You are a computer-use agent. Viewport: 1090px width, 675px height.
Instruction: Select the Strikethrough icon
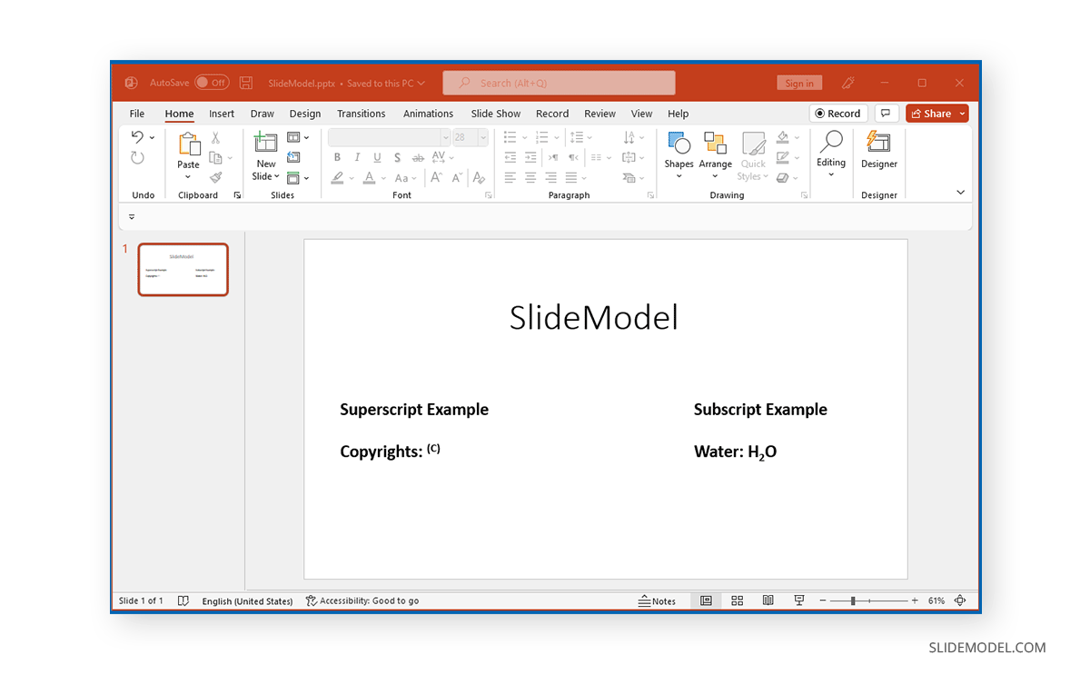[419, 157]
